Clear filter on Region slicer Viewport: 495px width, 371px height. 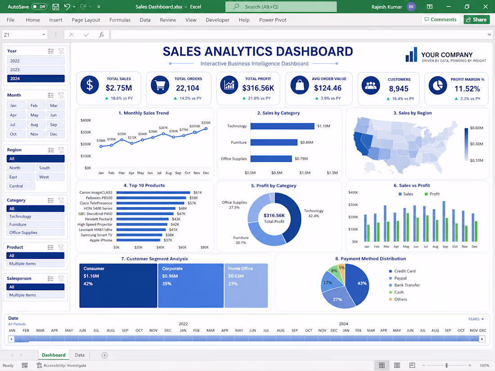click(61, 150)
